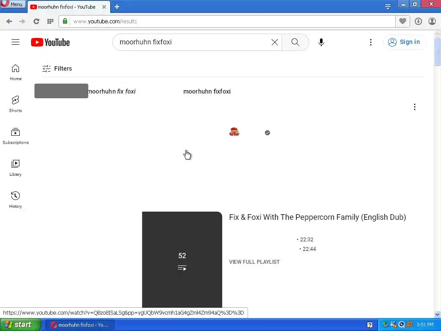Screen dimensions: 441x331
Task: Open the Opera Menu button
Action: pyautogui.click(x=12, y=4)
